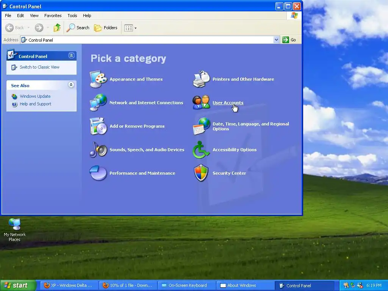Open Network and Internet Connections icon
The height and width of the screenshot is (291, 388).
(x=98, y=103)
